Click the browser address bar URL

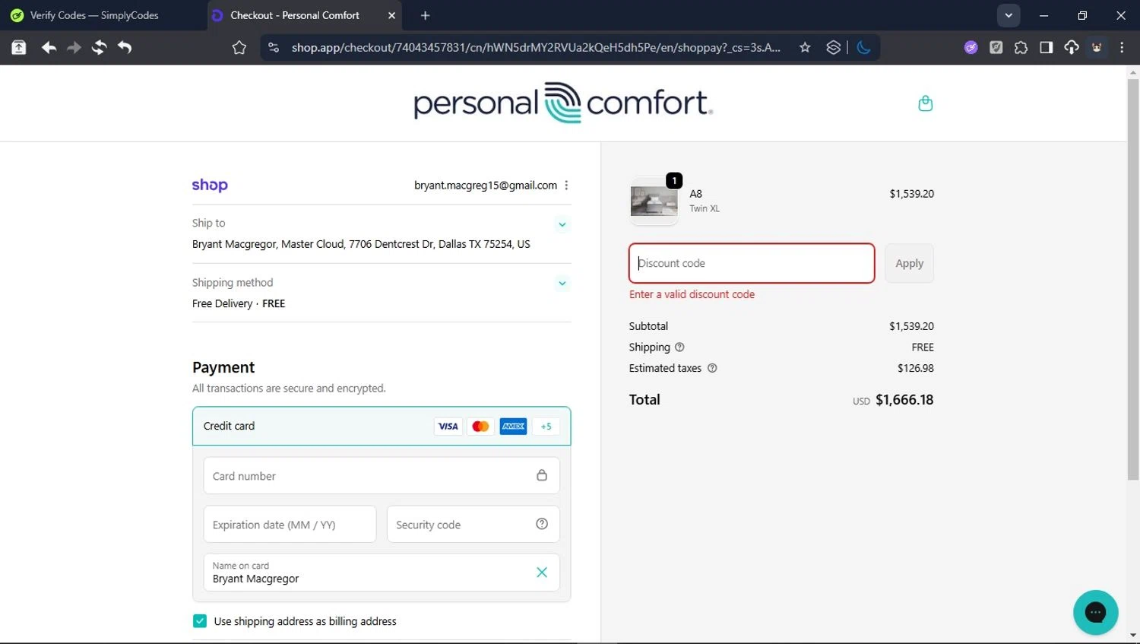(536, 47)
